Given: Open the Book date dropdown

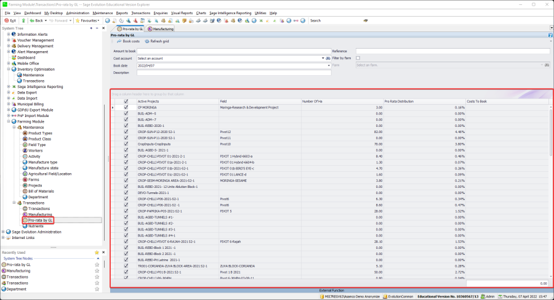Looking at the screenshot, I should (x=329, y=65).
